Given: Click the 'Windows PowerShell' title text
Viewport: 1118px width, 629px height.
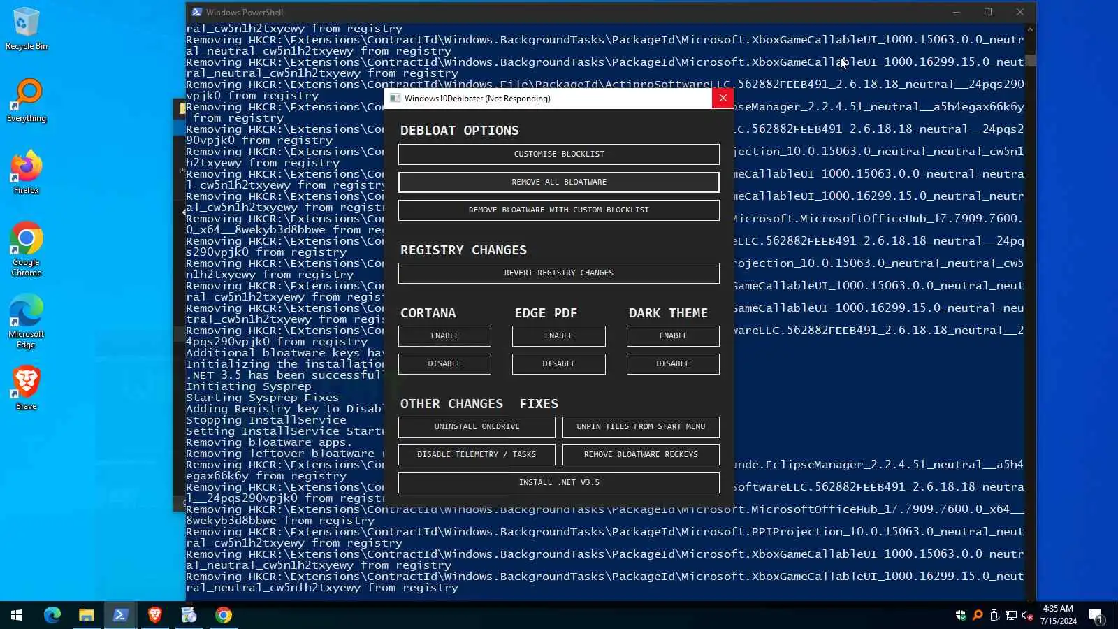Looking at the screenshot, I should 245,12.
